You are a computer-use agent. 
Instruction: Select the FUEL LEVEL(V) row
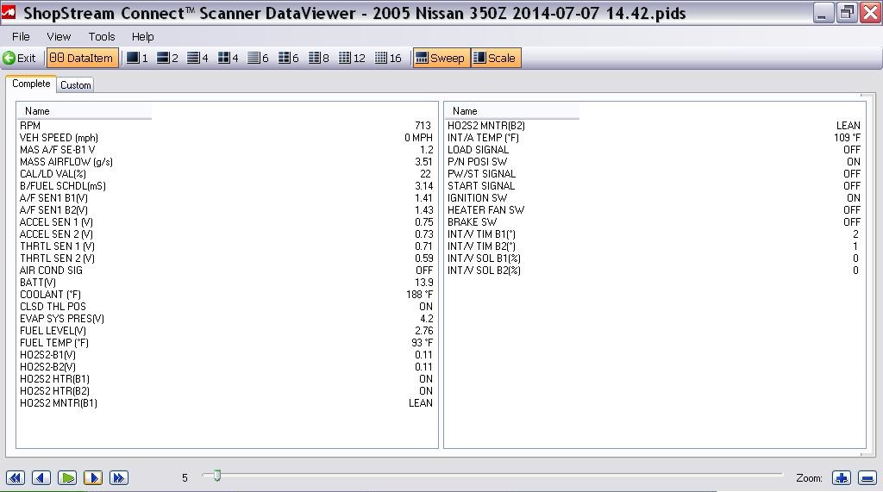point(227,331)
